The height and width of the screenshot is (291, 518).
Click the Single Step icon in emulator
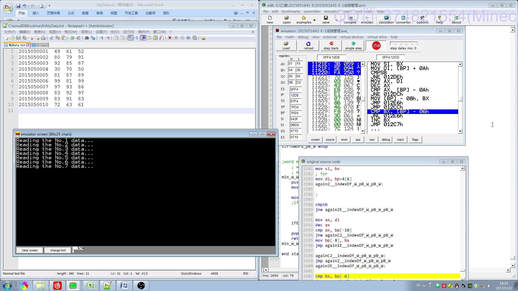point(353,46)
